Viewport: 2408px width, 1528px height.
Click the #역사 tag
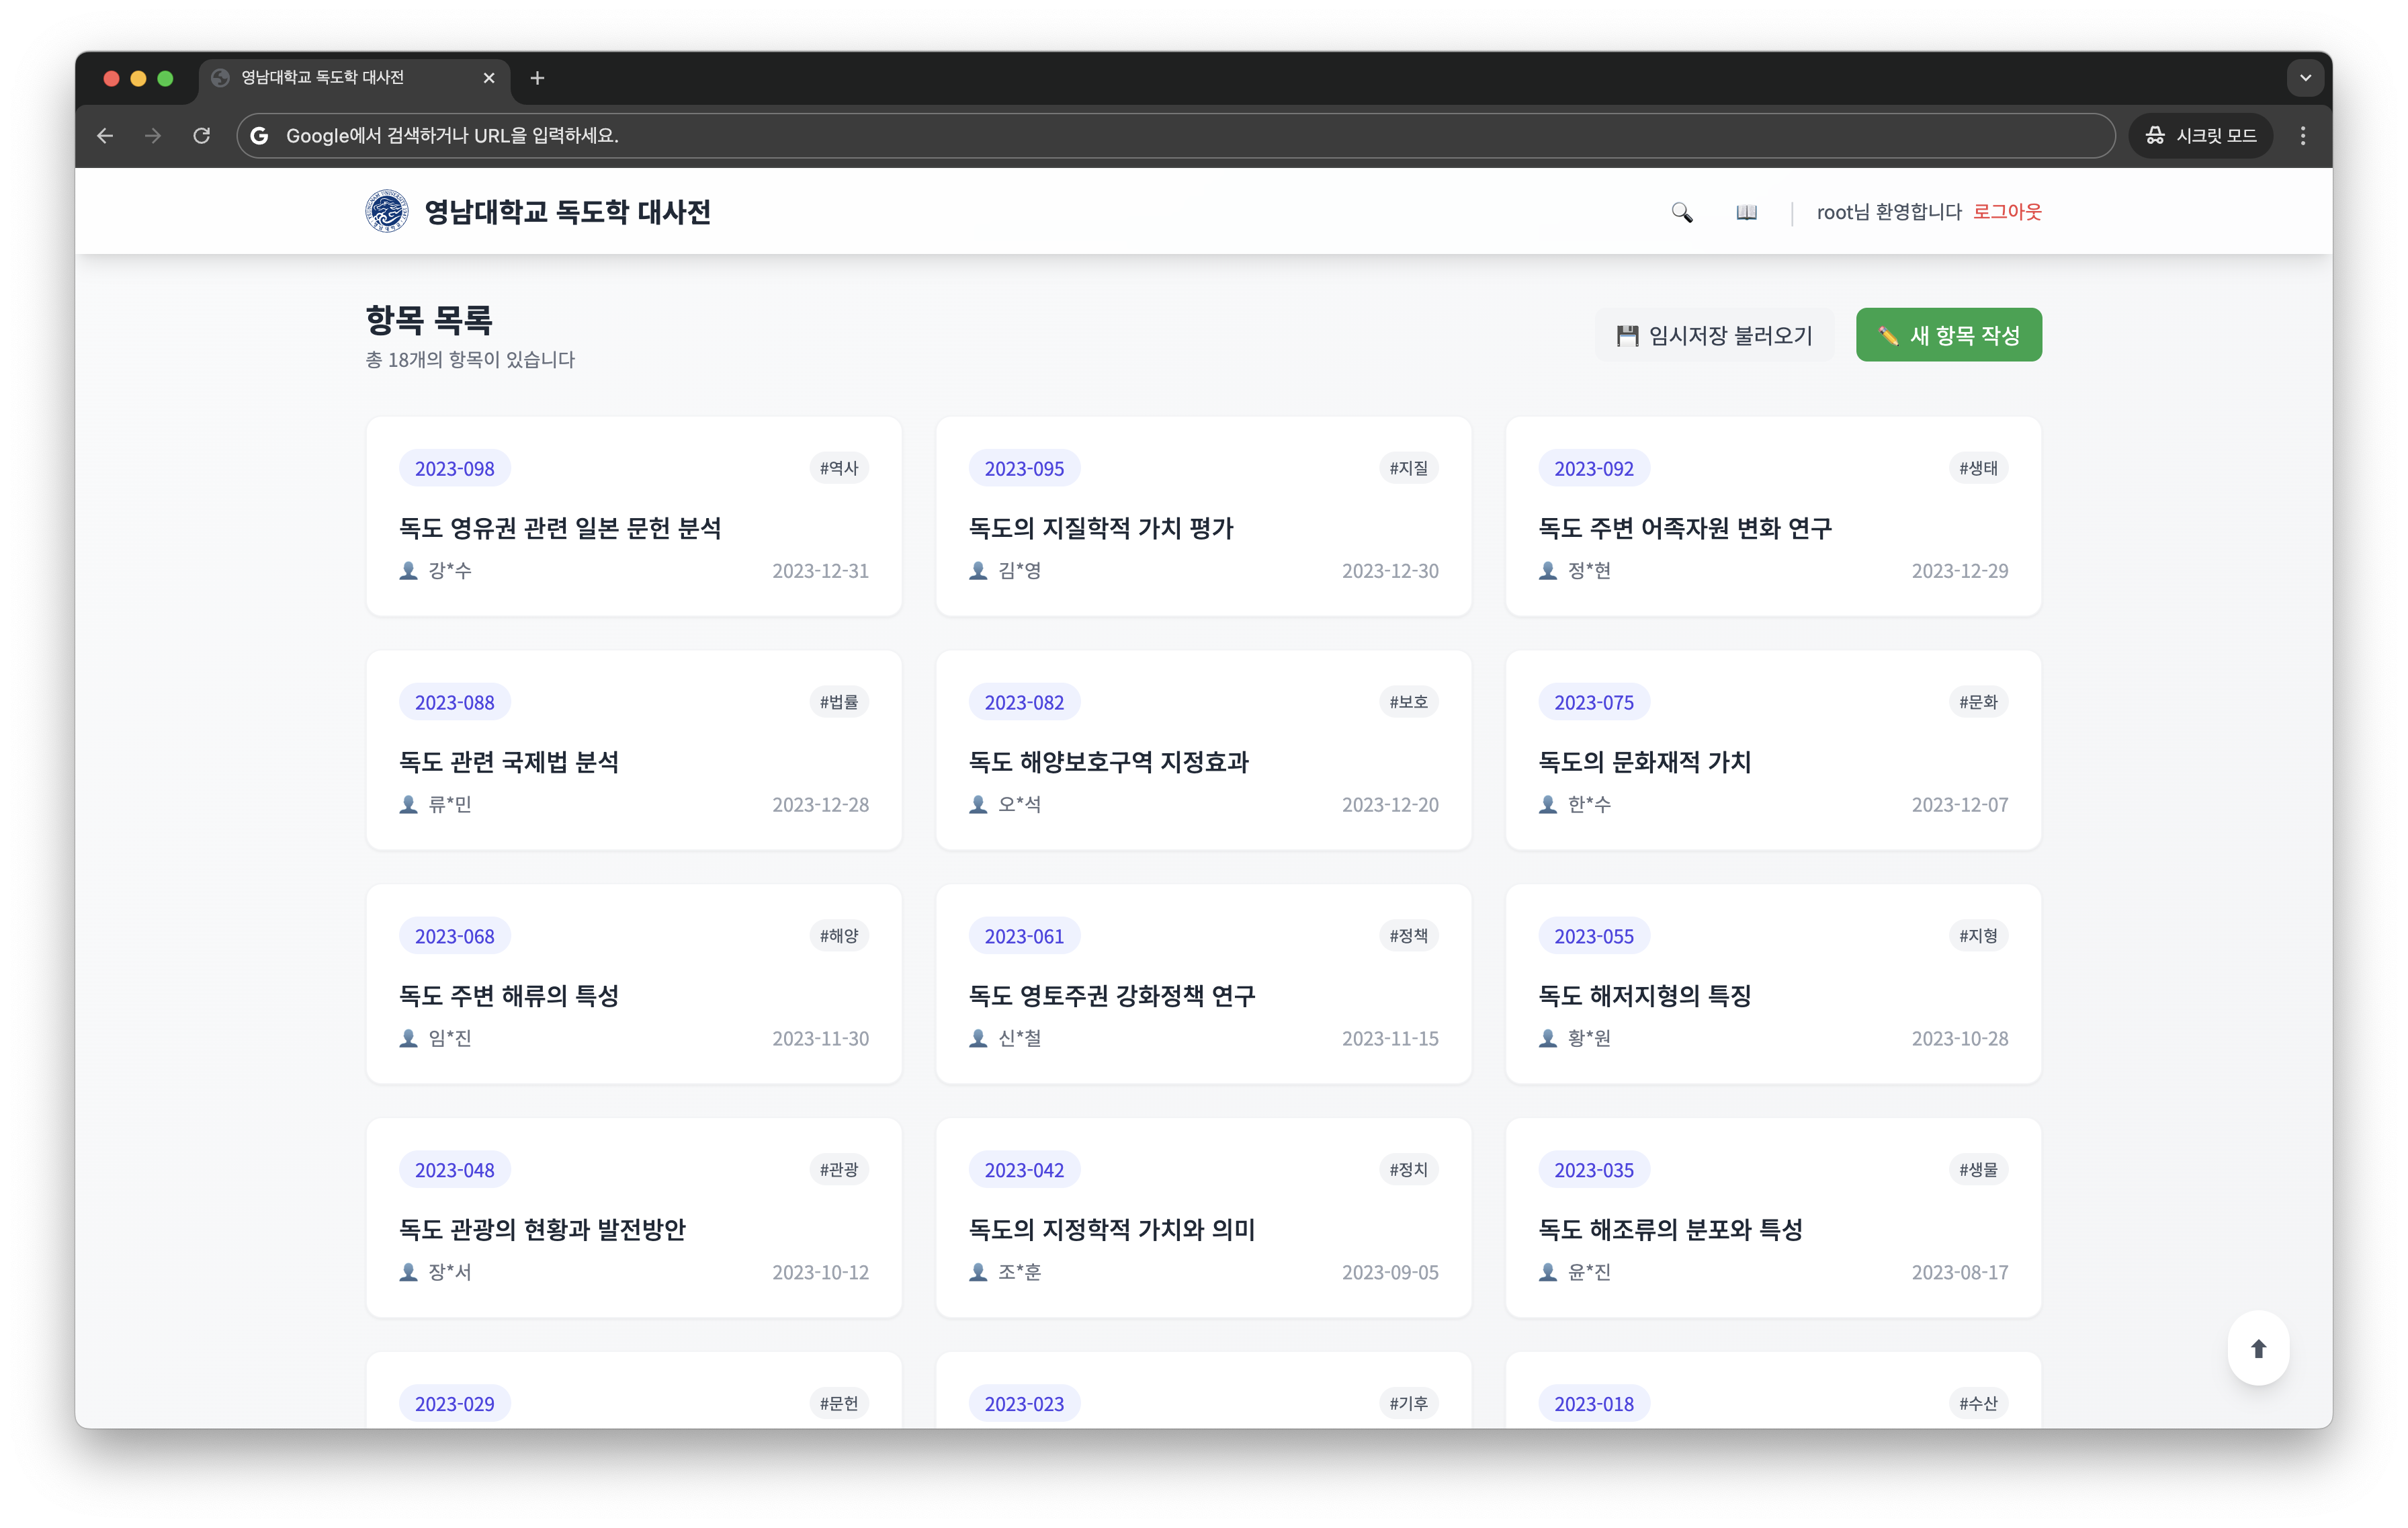pos(838,468)
